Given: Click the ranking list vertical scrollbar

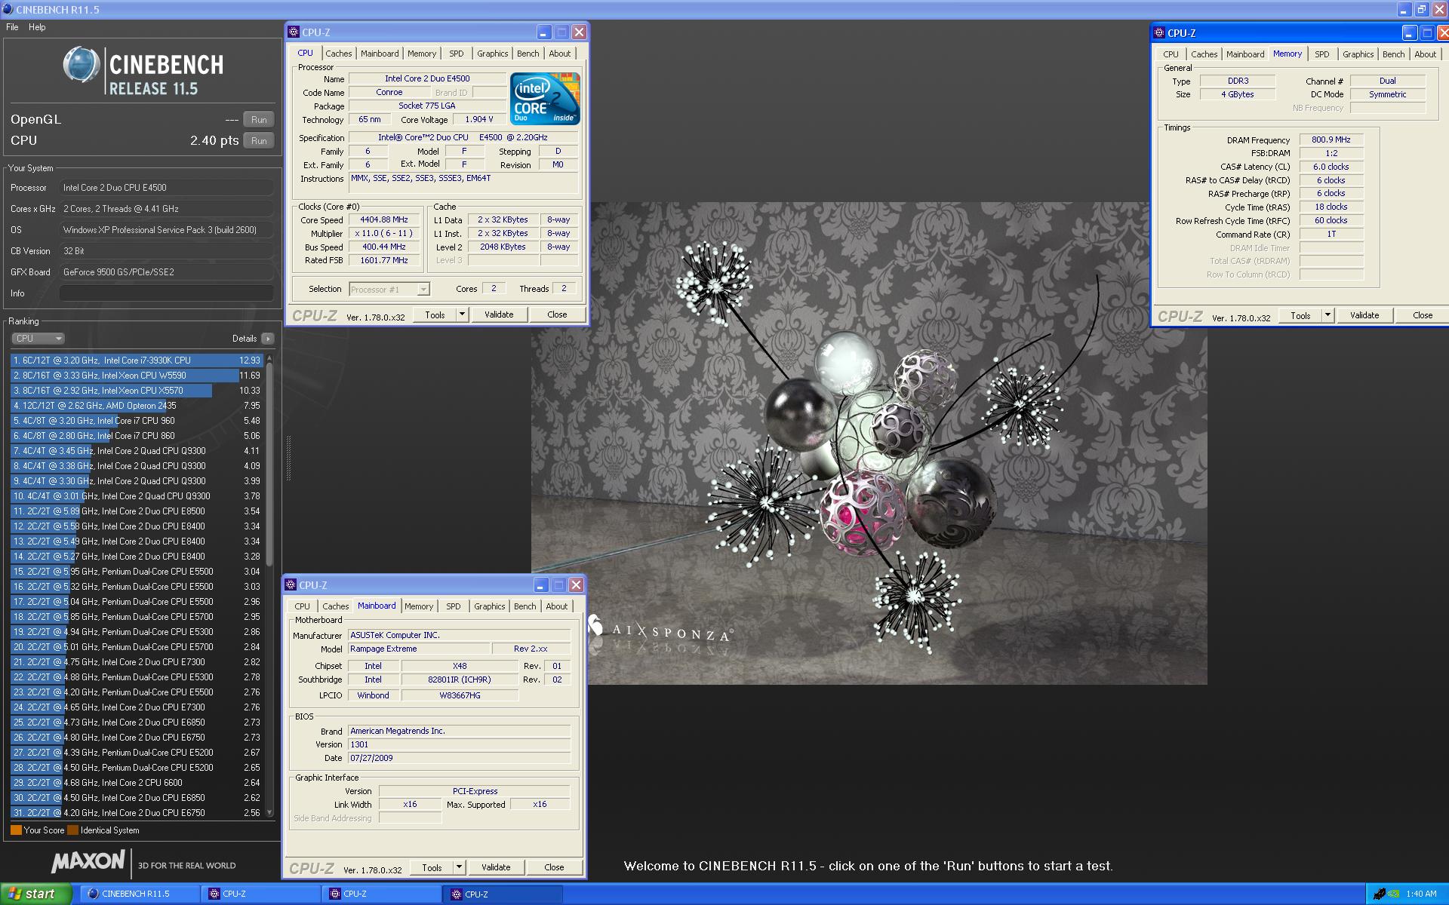Looking at the screenshot, I should [x=269, y=587].
